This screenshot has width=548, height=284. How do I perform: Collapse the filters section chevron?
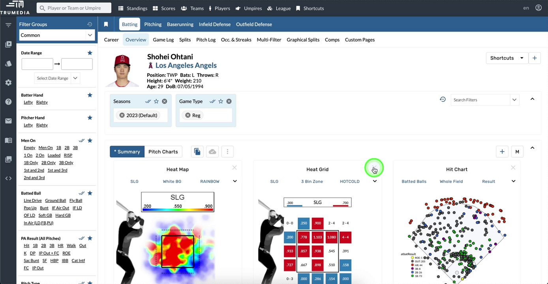coord(532,99)
